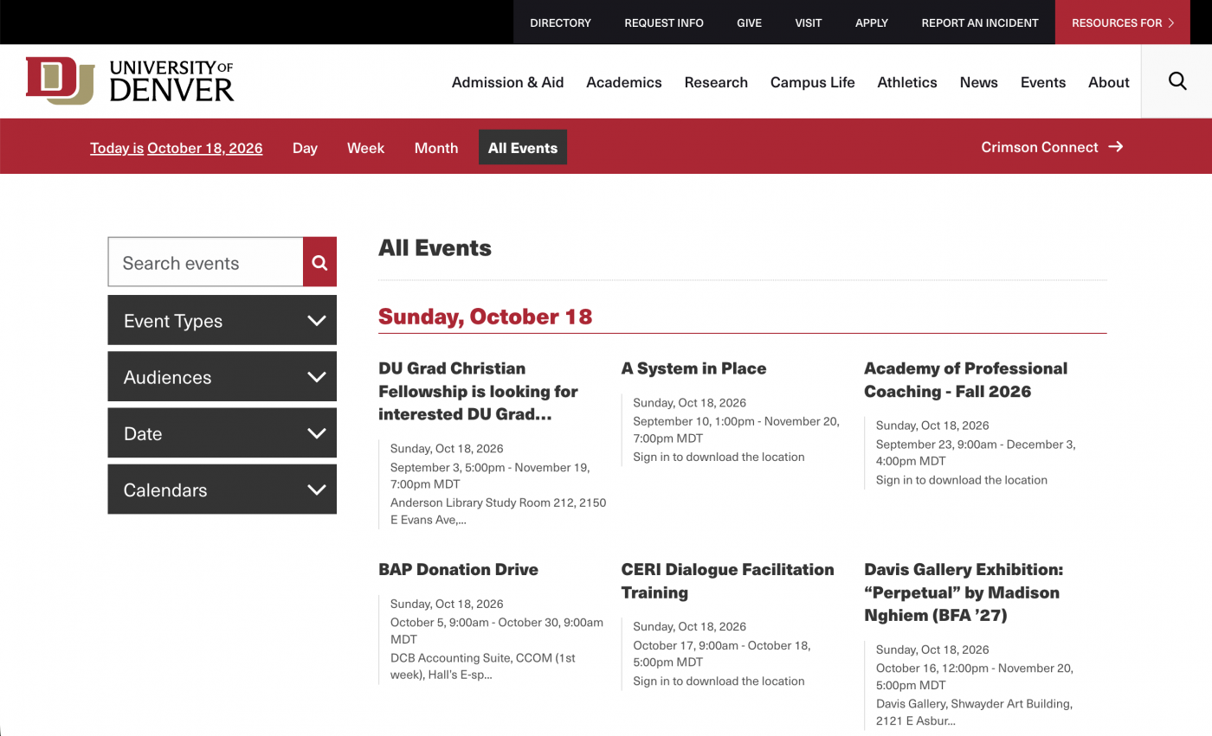1212x736 pixels.
Task: Open the Resources For dropdown
Action: point(1123,22)
